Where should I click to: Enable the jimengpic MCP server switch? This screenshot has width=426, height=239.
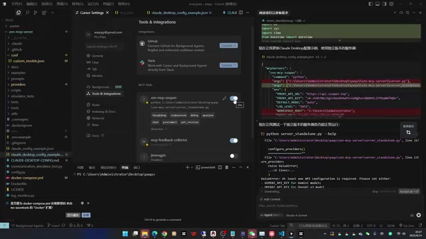coord(234,156)
